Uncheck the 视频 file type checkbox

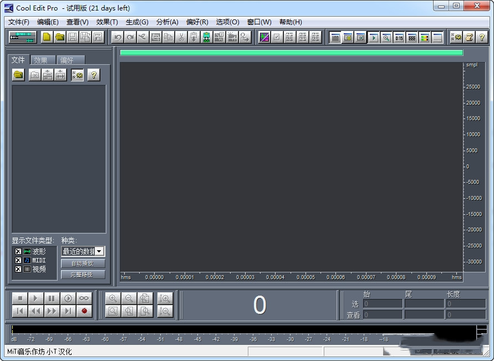(18, 269)
